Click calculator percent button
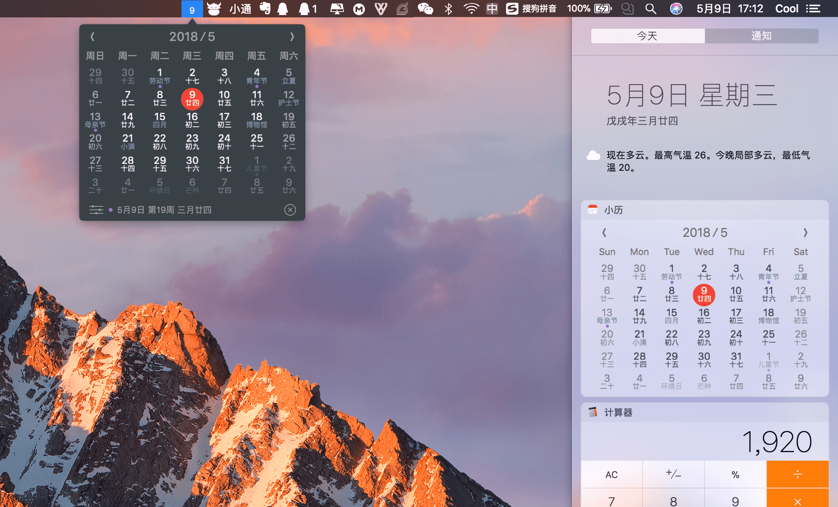The width and height of the screenshot is (838, 507). [735, 474]
